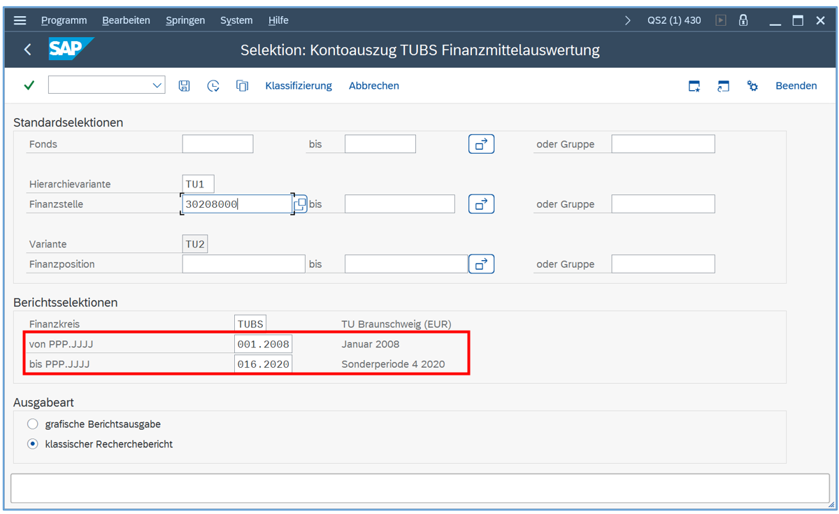The height and width of the screenshot is (514, 839).
Task: Select klassischer Recherchebericht radio button
Action: click(x=33, y=444)
